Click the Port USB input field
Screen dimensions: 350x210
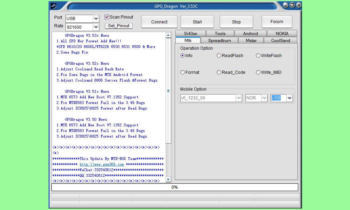click(x=79, y=19)
